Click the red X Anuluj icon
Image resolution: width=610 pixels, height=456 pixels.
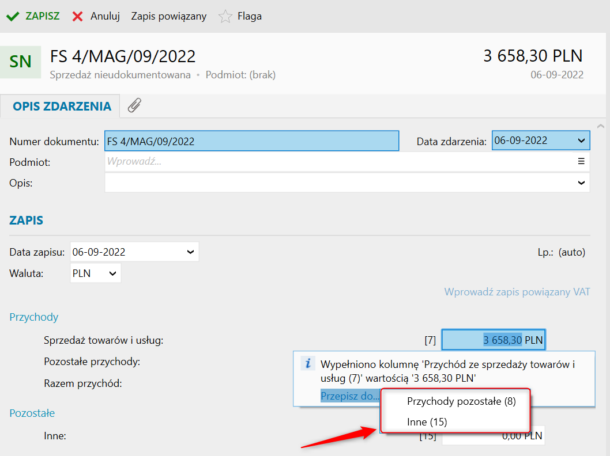[x=78, y=16]
